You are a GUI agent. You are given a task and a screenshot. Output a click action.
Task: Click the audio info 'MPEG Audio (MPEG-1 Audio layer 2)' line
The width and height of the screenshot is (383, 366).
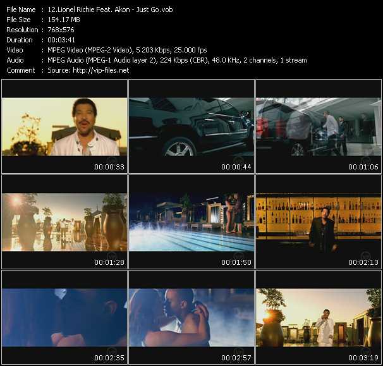click(177, 60)
